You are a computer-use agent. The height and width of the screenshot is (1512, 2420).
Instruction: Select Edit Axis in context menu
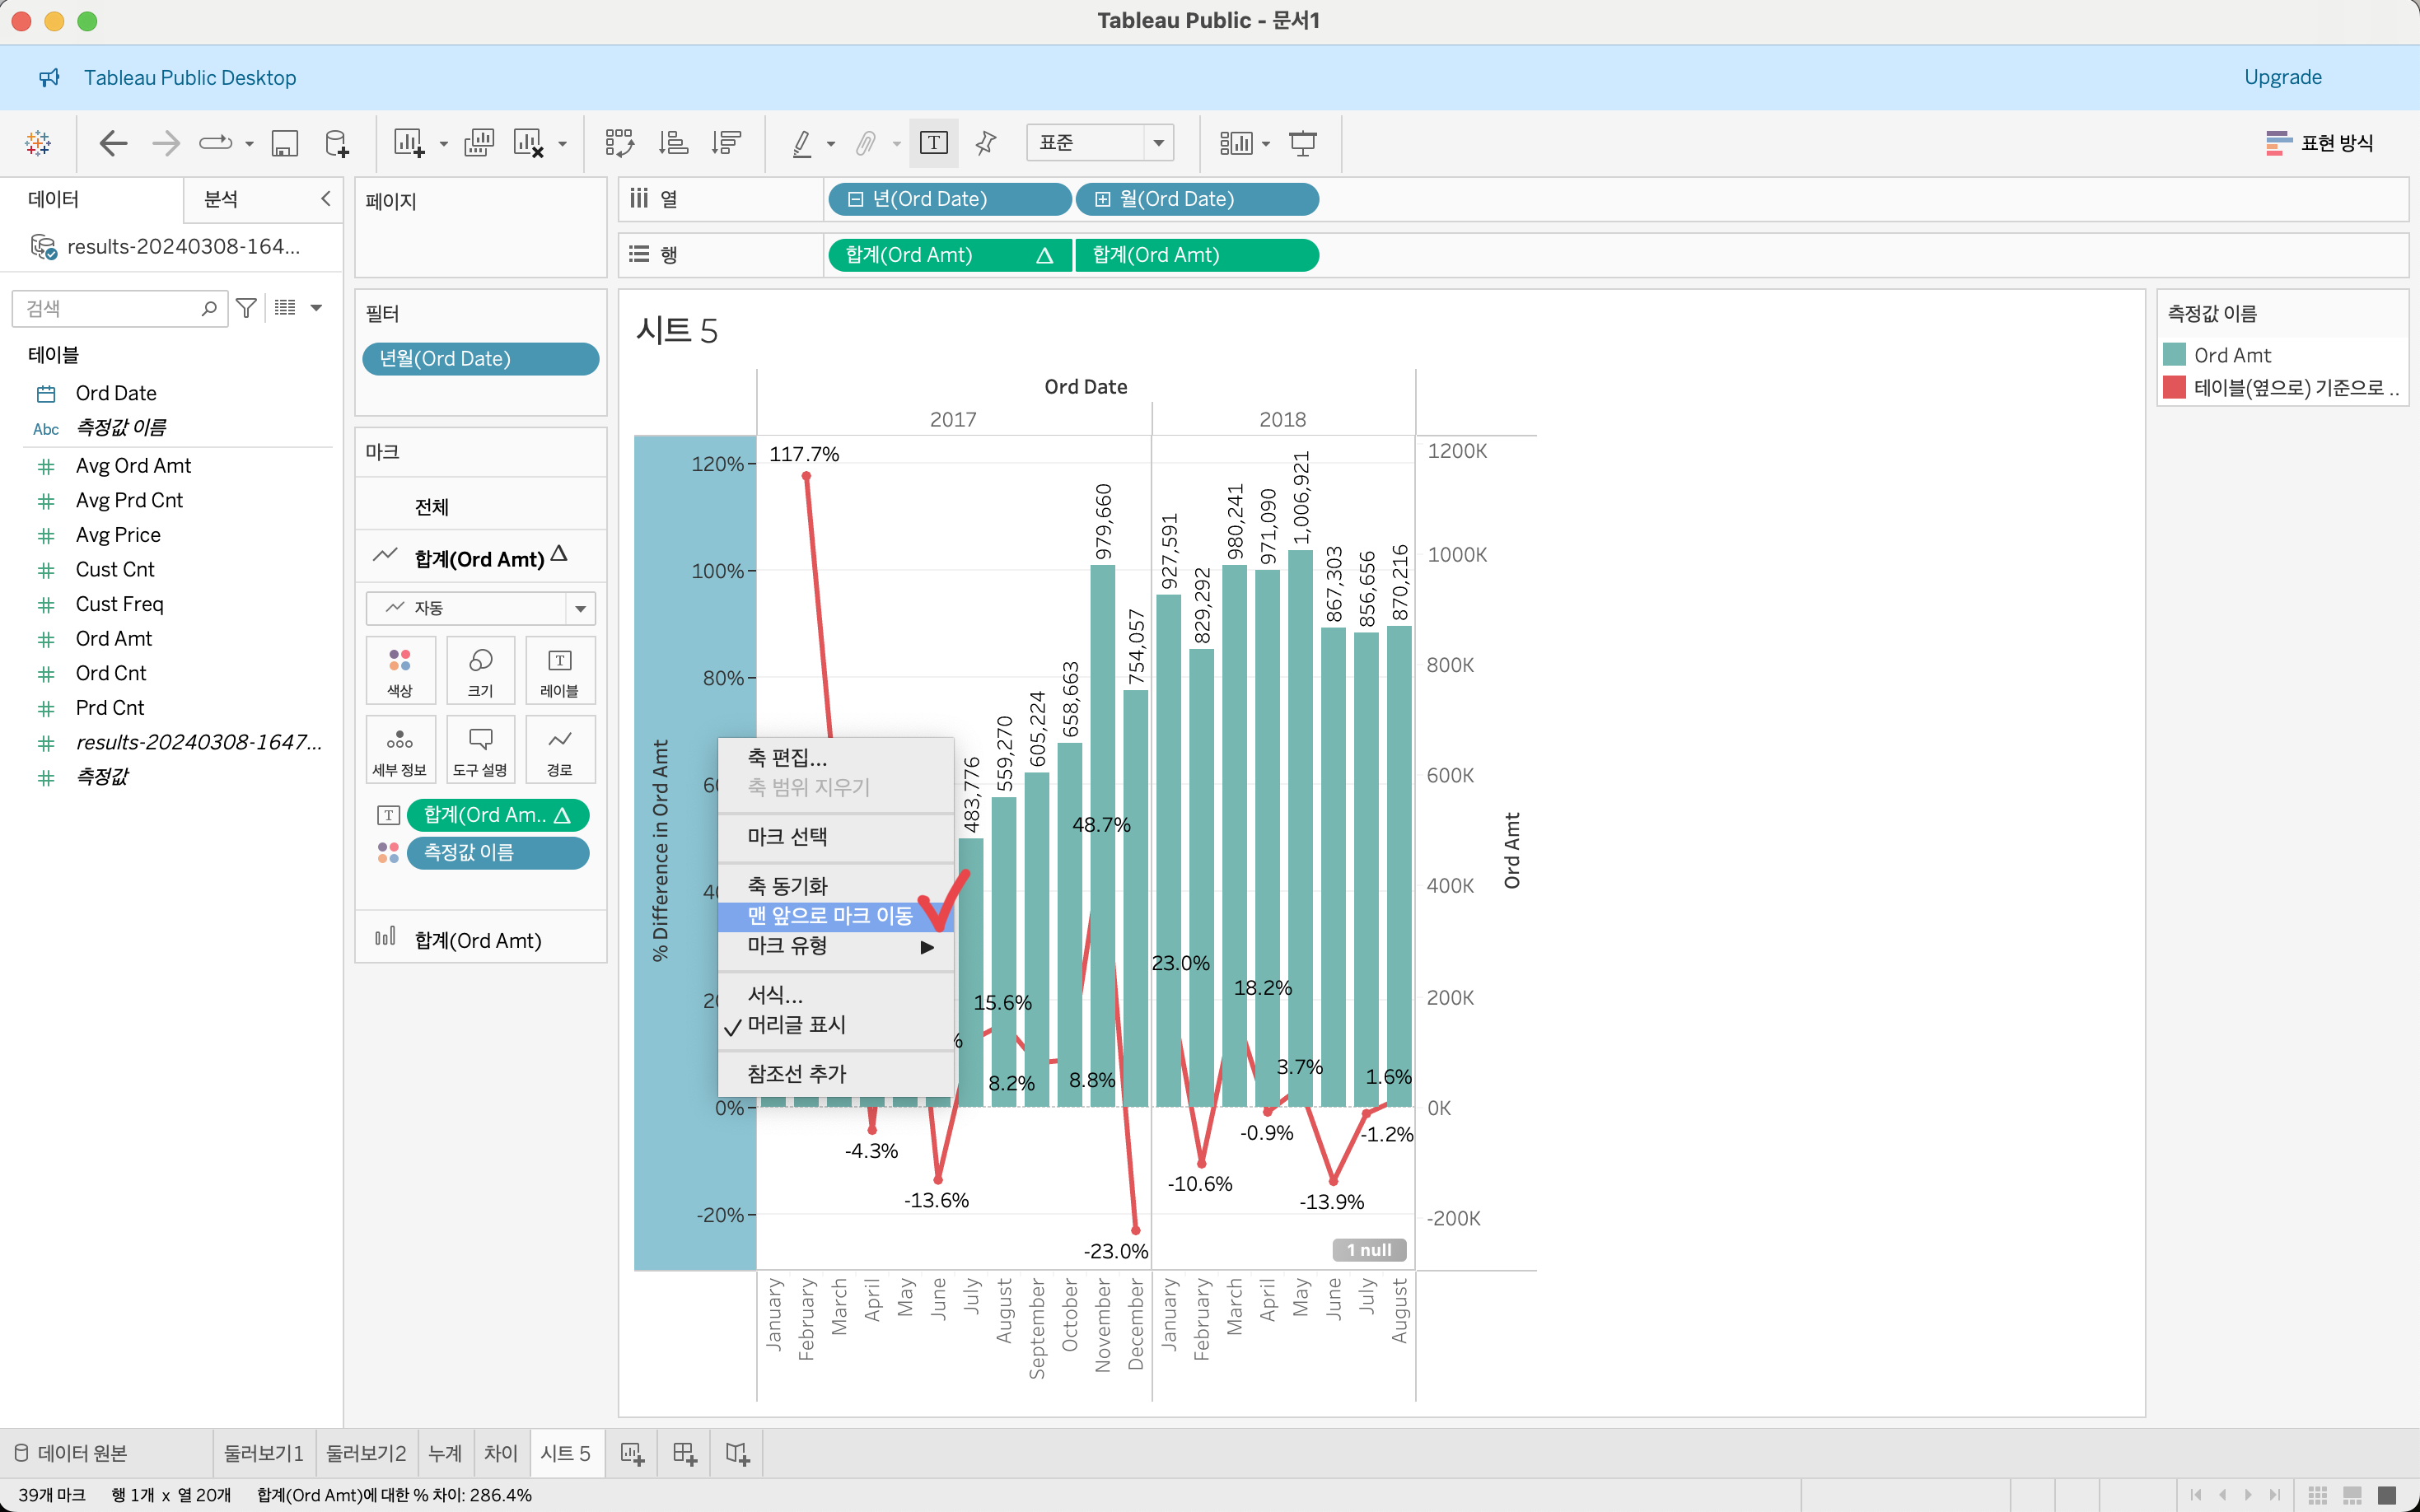(787, 758)
